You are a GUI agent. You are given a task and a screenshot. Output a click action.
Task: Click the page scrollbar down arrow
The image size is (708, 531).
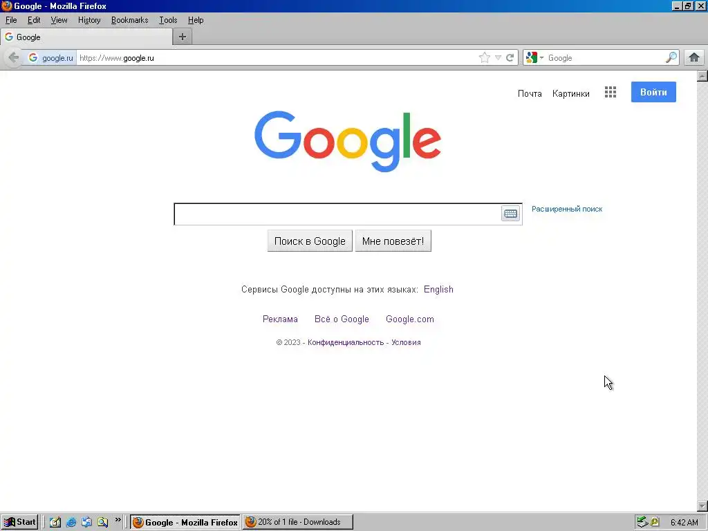tap(702, 506)
